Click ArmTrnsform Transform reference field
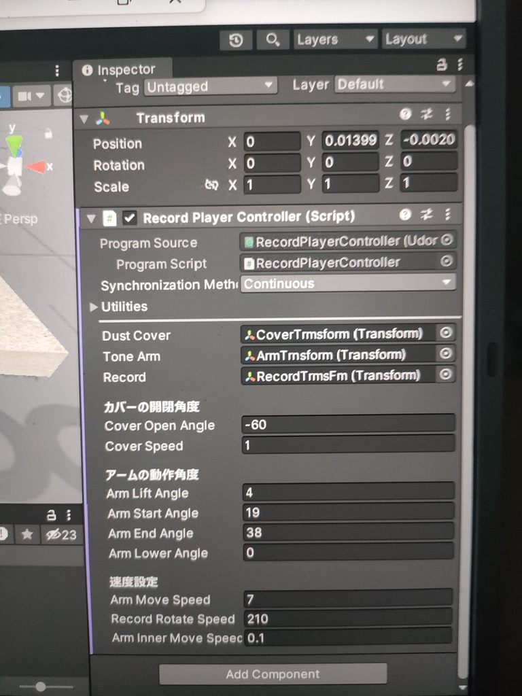 coord(340,355)
